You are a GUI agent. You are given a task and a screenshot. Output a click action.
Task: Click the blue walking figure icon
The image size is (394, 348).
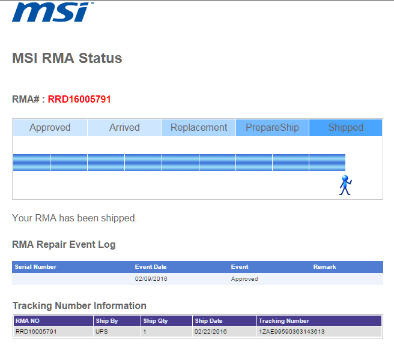pos(345,185)
